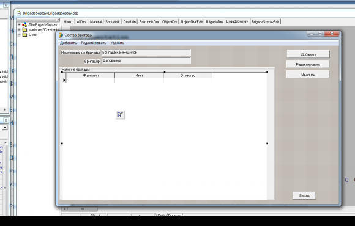The height and width of the screenshot is (226, 355).
Task: Click the Фамилия column header
Action: [91, 76]
